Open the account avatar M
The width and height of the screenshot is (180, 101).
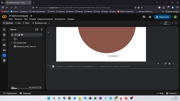click(175, 17)
